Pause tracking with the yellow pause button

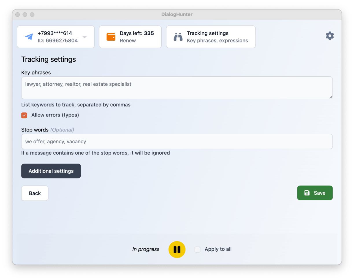point(177,249)
